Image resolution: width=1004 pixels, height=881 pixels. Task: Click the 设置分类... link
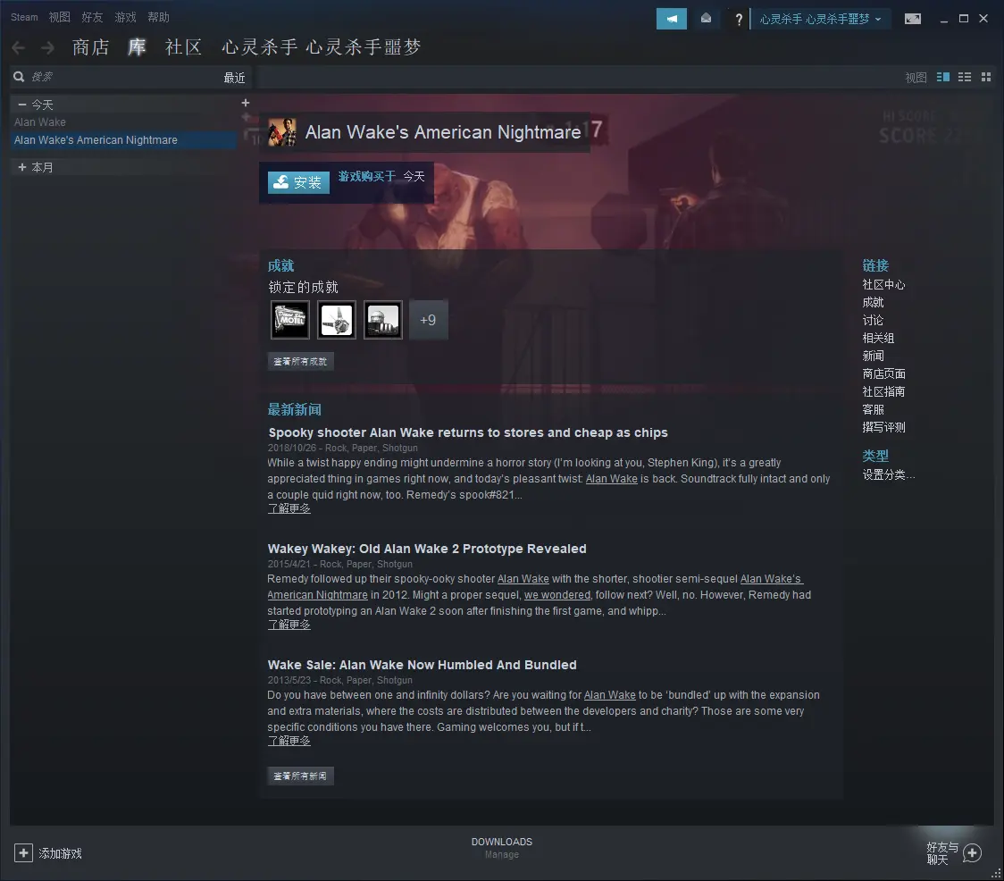click(x=889, y=475)
